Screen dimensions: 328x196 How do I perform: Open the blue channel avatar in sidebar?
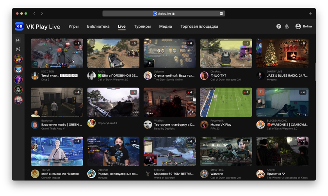(18, 69)
